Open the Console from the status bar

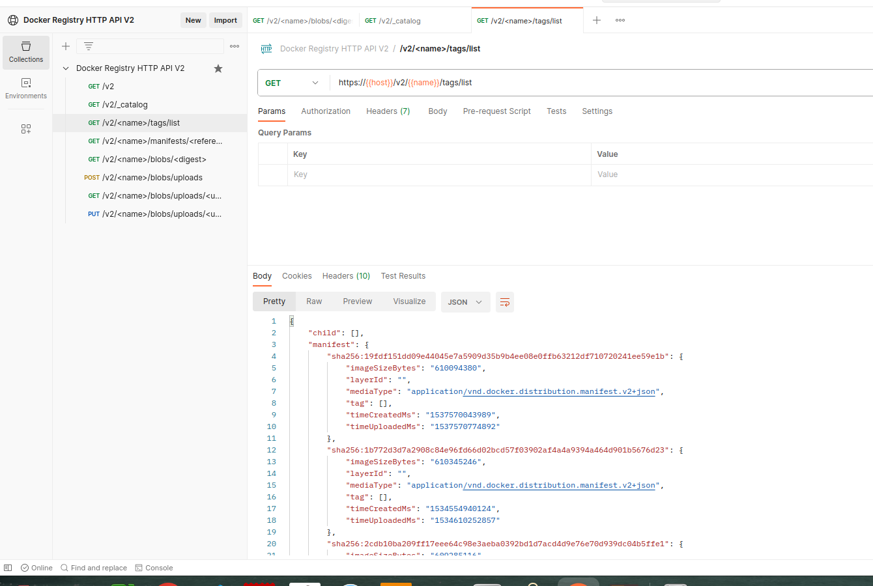tap(154, 568)
